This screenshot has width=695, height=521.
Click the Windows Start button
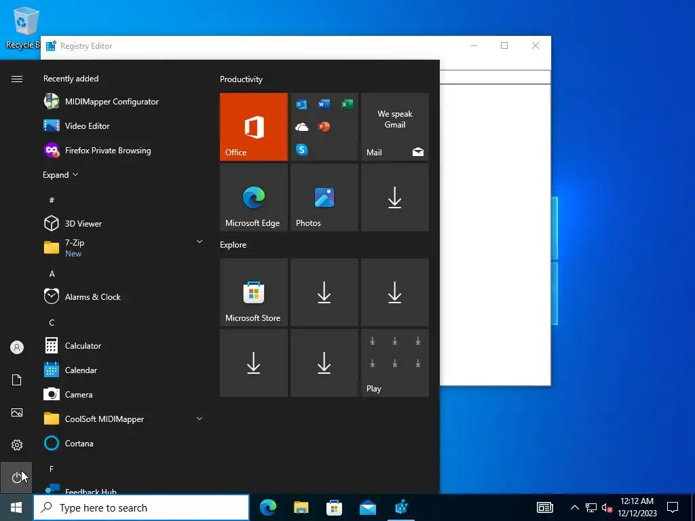point(16,507)
